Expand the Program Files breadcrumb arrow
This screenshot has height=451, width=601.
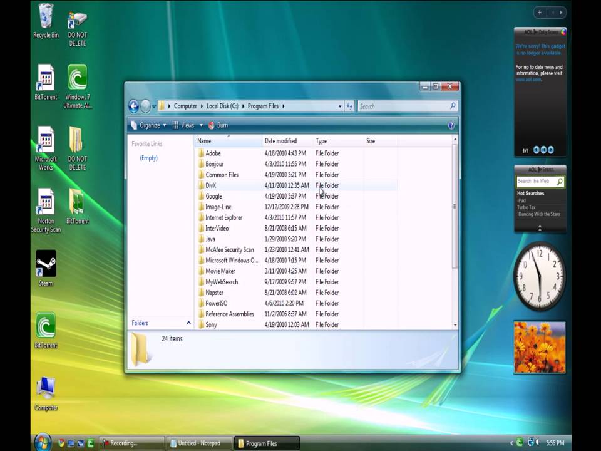click(283, 106)
